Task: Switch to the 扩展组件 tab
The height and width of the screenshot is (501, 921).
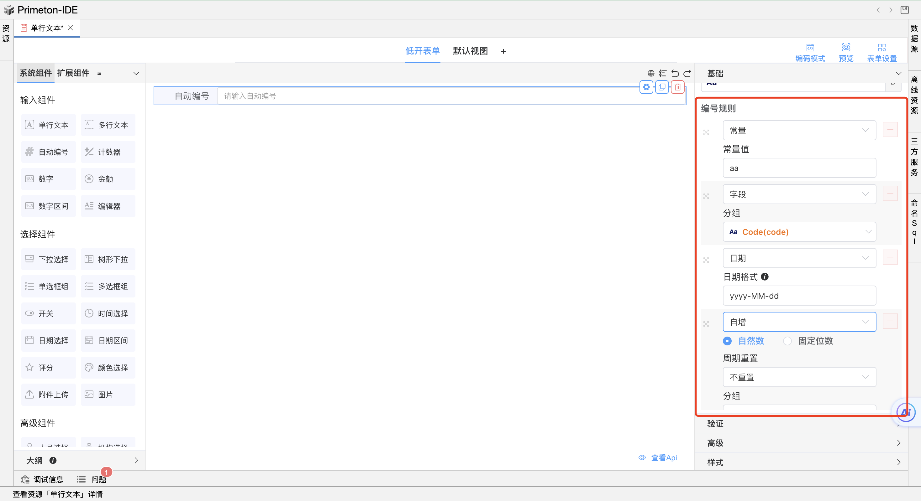Action: click(73, 73)
